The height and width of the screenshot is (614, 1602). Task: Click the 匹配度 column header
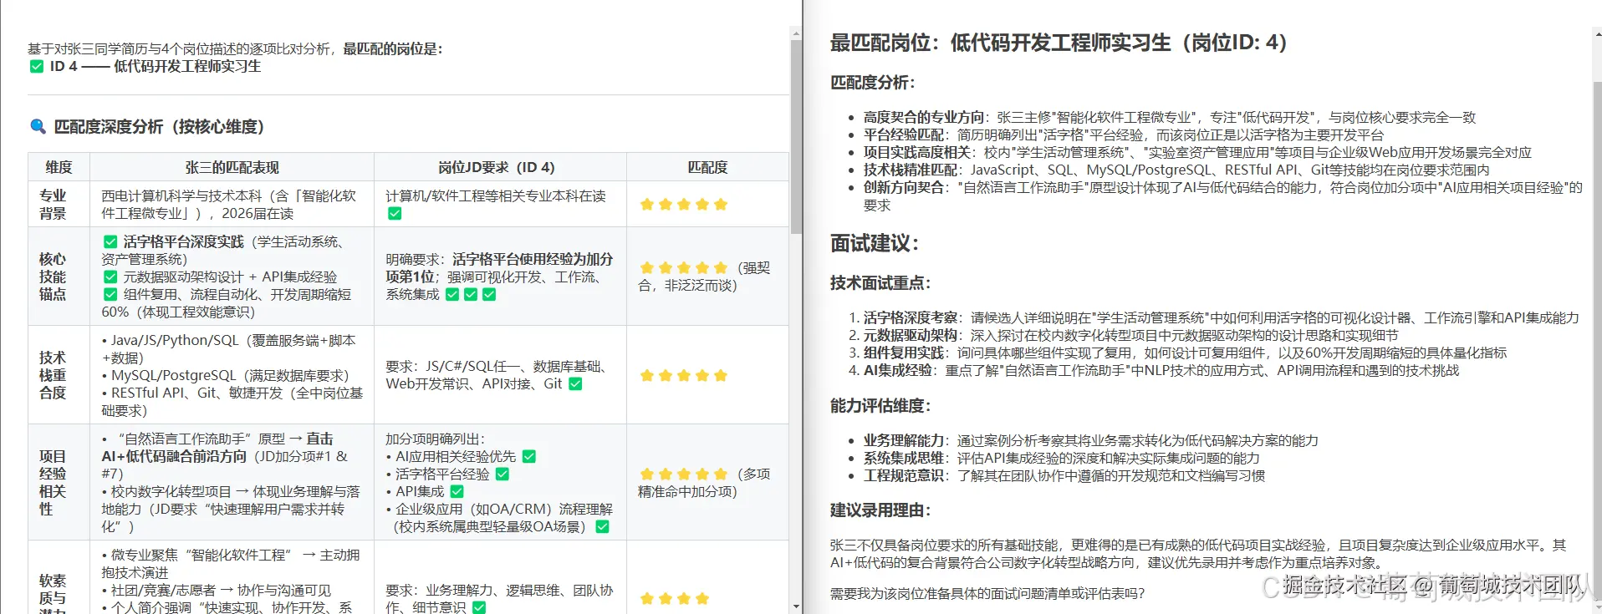pos(707,167)
